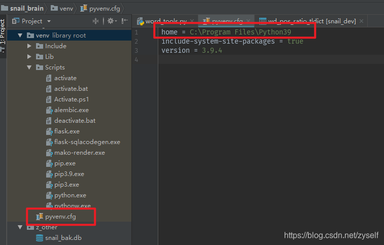Expand the Include folder
The height and width of the screenshot is (245, 384).
pyautogui.click(x=29, y=46)
